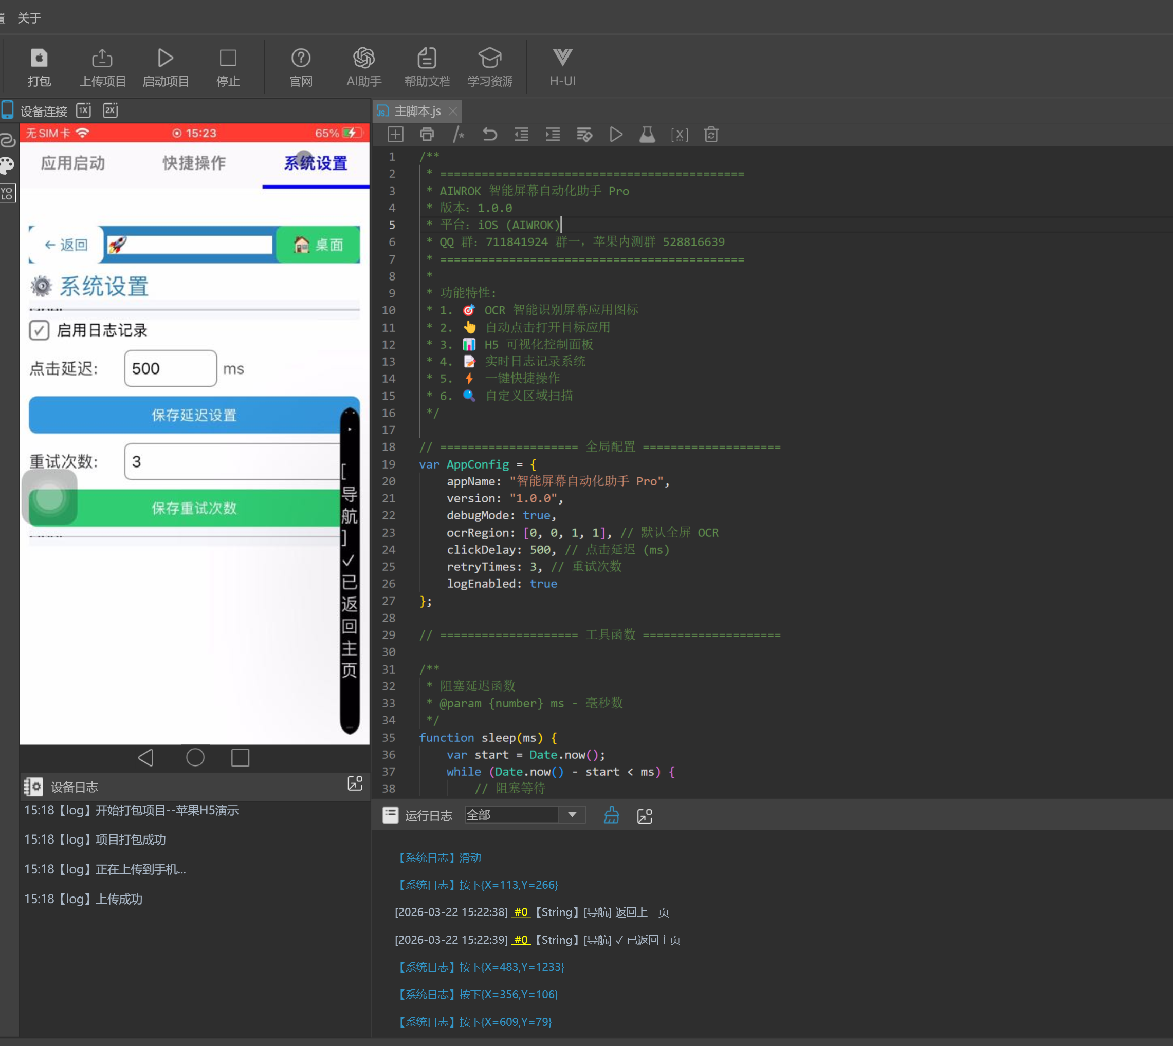Start the project with 启动项目
The width and height of the screenshot is (1173, 1046).
166,58
